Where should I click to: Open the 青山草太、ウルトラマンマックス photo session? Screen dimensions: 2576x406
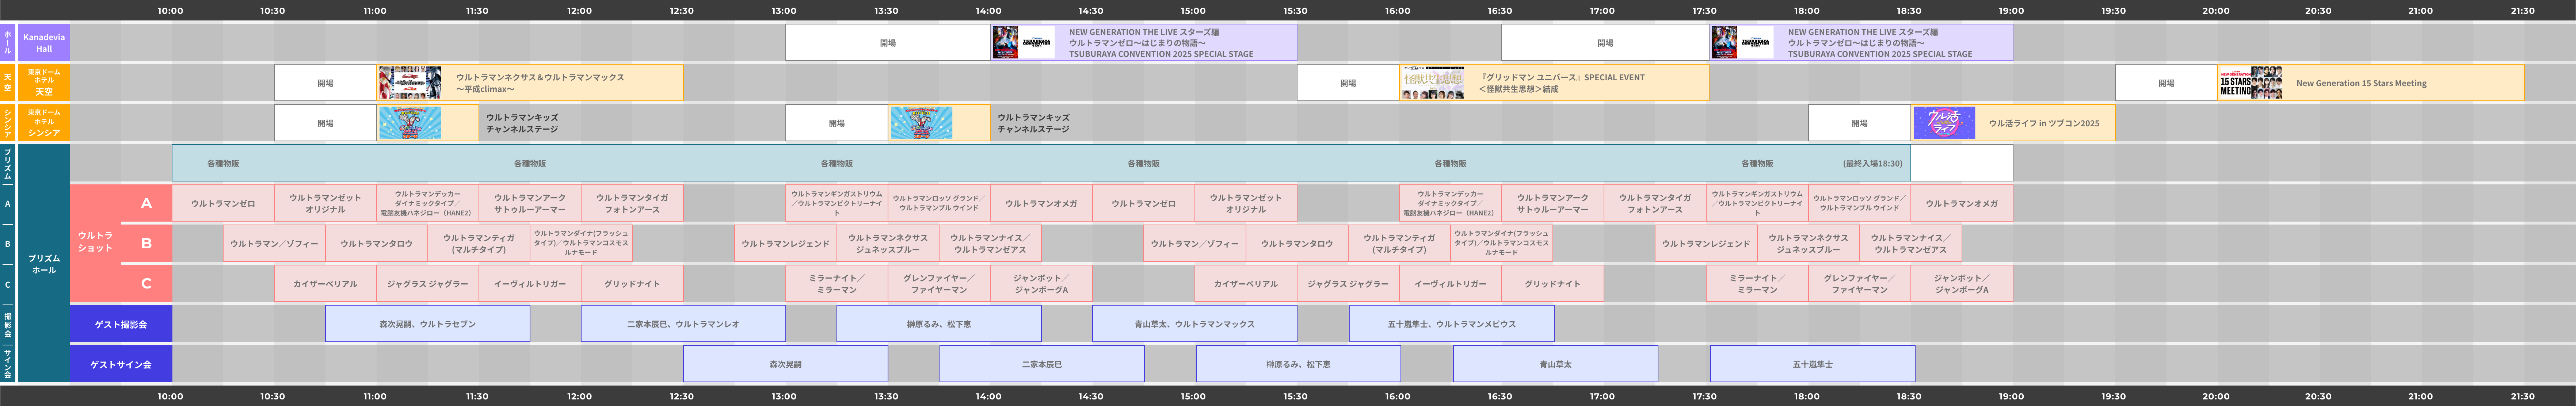[1195, 324]
